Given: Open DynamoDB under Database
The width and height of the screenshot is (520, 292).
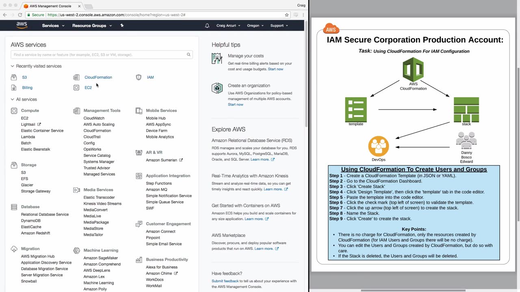Looking at the screenshot, I should point(31,221).
